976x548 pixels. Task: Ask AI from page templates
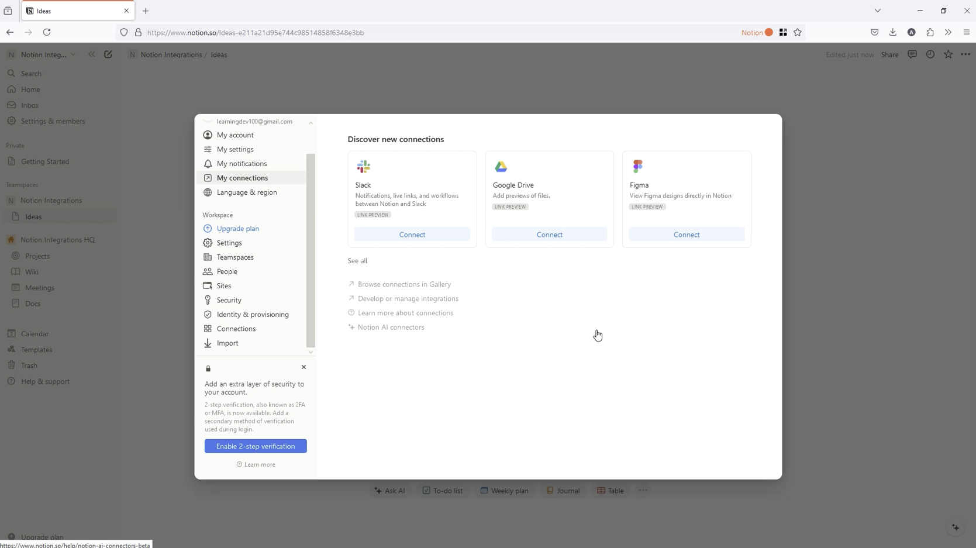point(390,491)
